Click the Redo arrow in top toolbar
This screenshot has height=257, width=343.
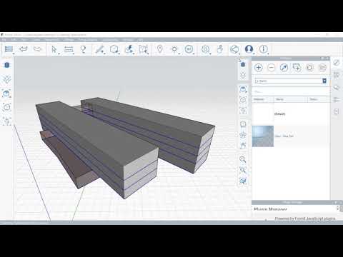point(37,49)
